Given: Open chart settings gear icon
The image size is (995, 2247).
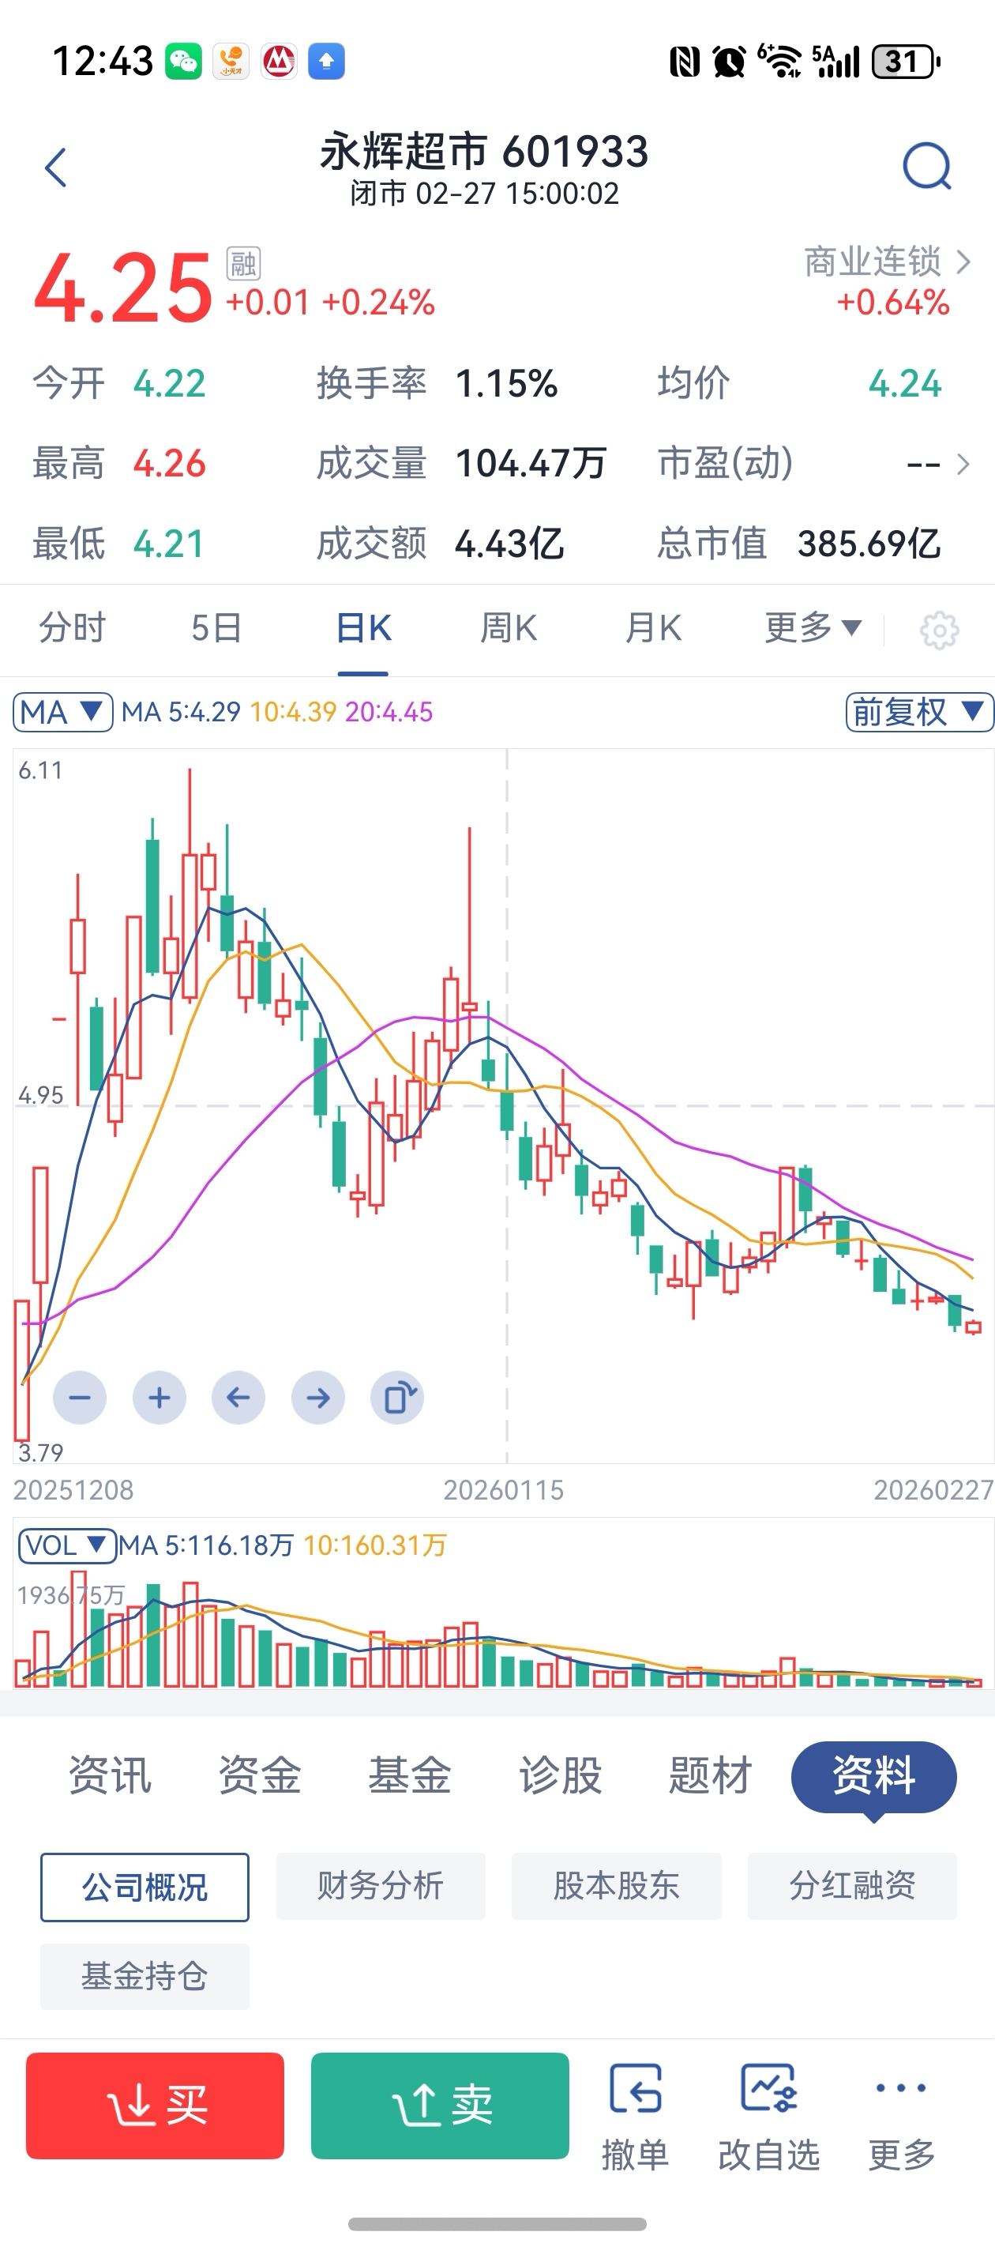Looking at the screenshot, I should [939, 630].
